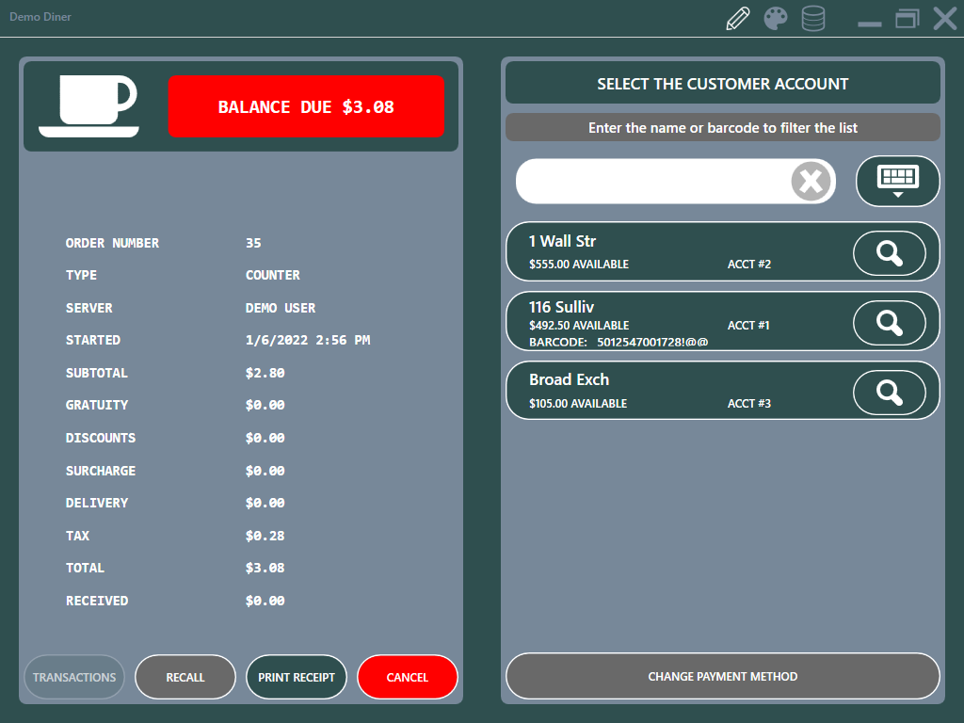This screenshot has width=964, height=723.
Task: Pick the Broad Exch account entry
Action: 659,391
